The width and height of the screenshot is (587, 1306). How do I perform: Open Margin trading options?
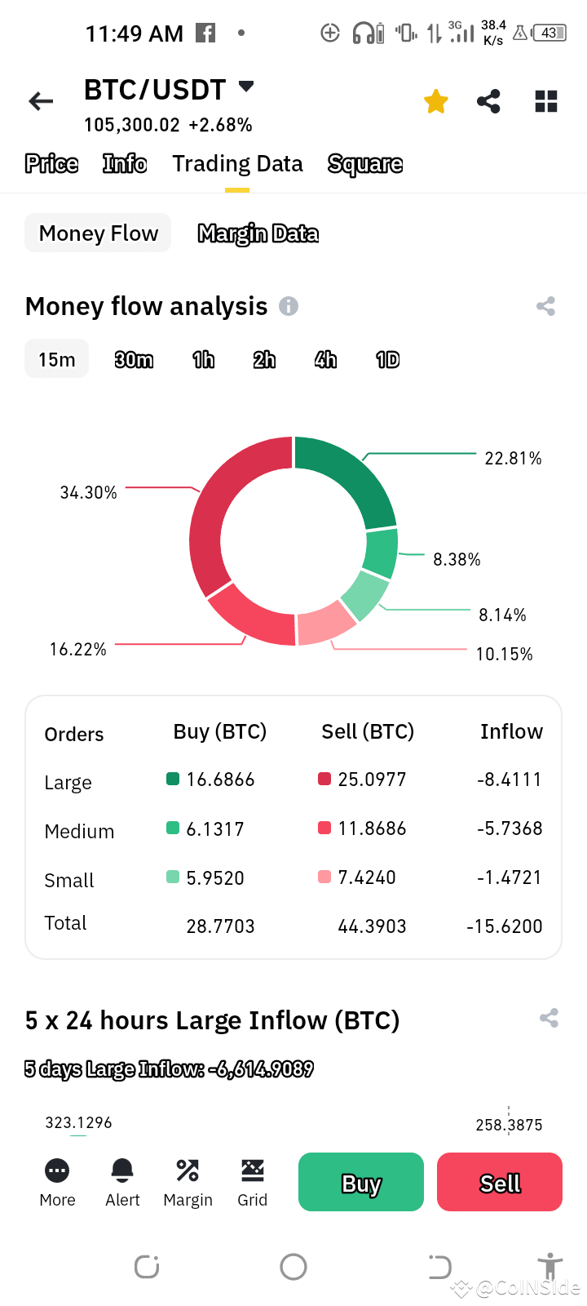pos(188,1181)
